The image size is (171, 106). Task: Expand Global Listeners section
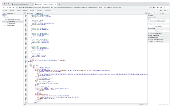point(158,38)
